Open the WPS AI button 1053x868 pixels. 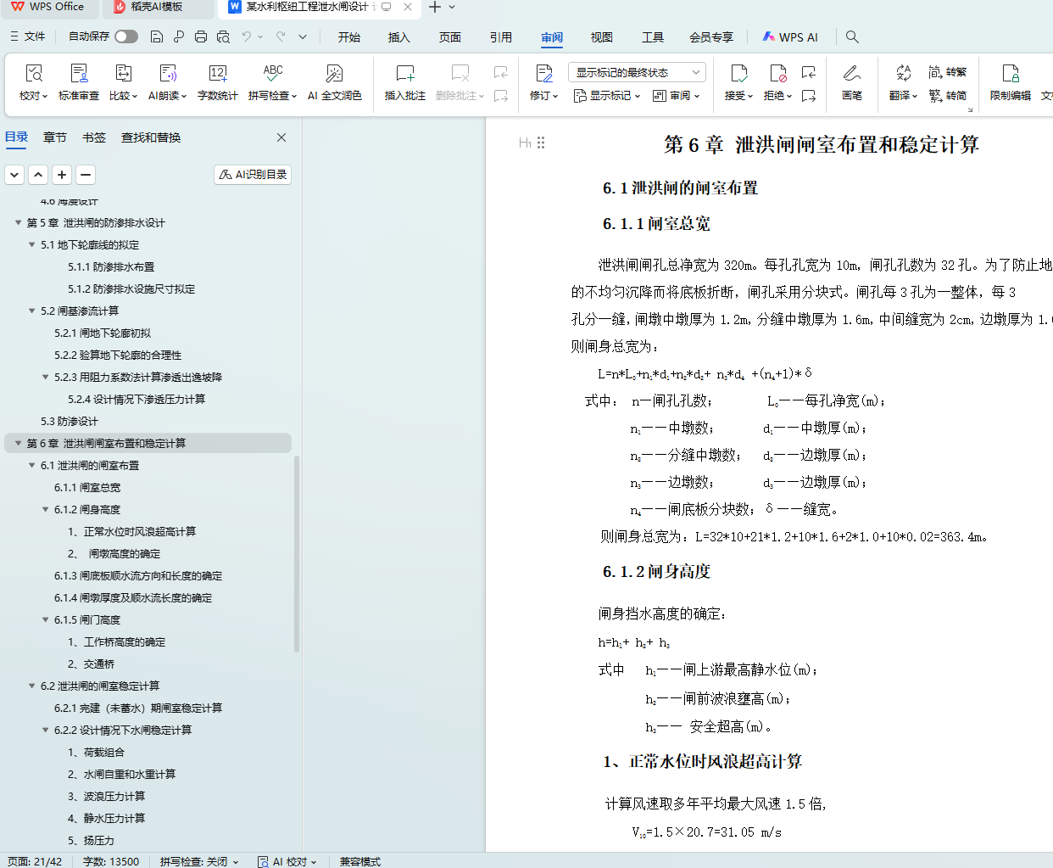tap(790, 37)
